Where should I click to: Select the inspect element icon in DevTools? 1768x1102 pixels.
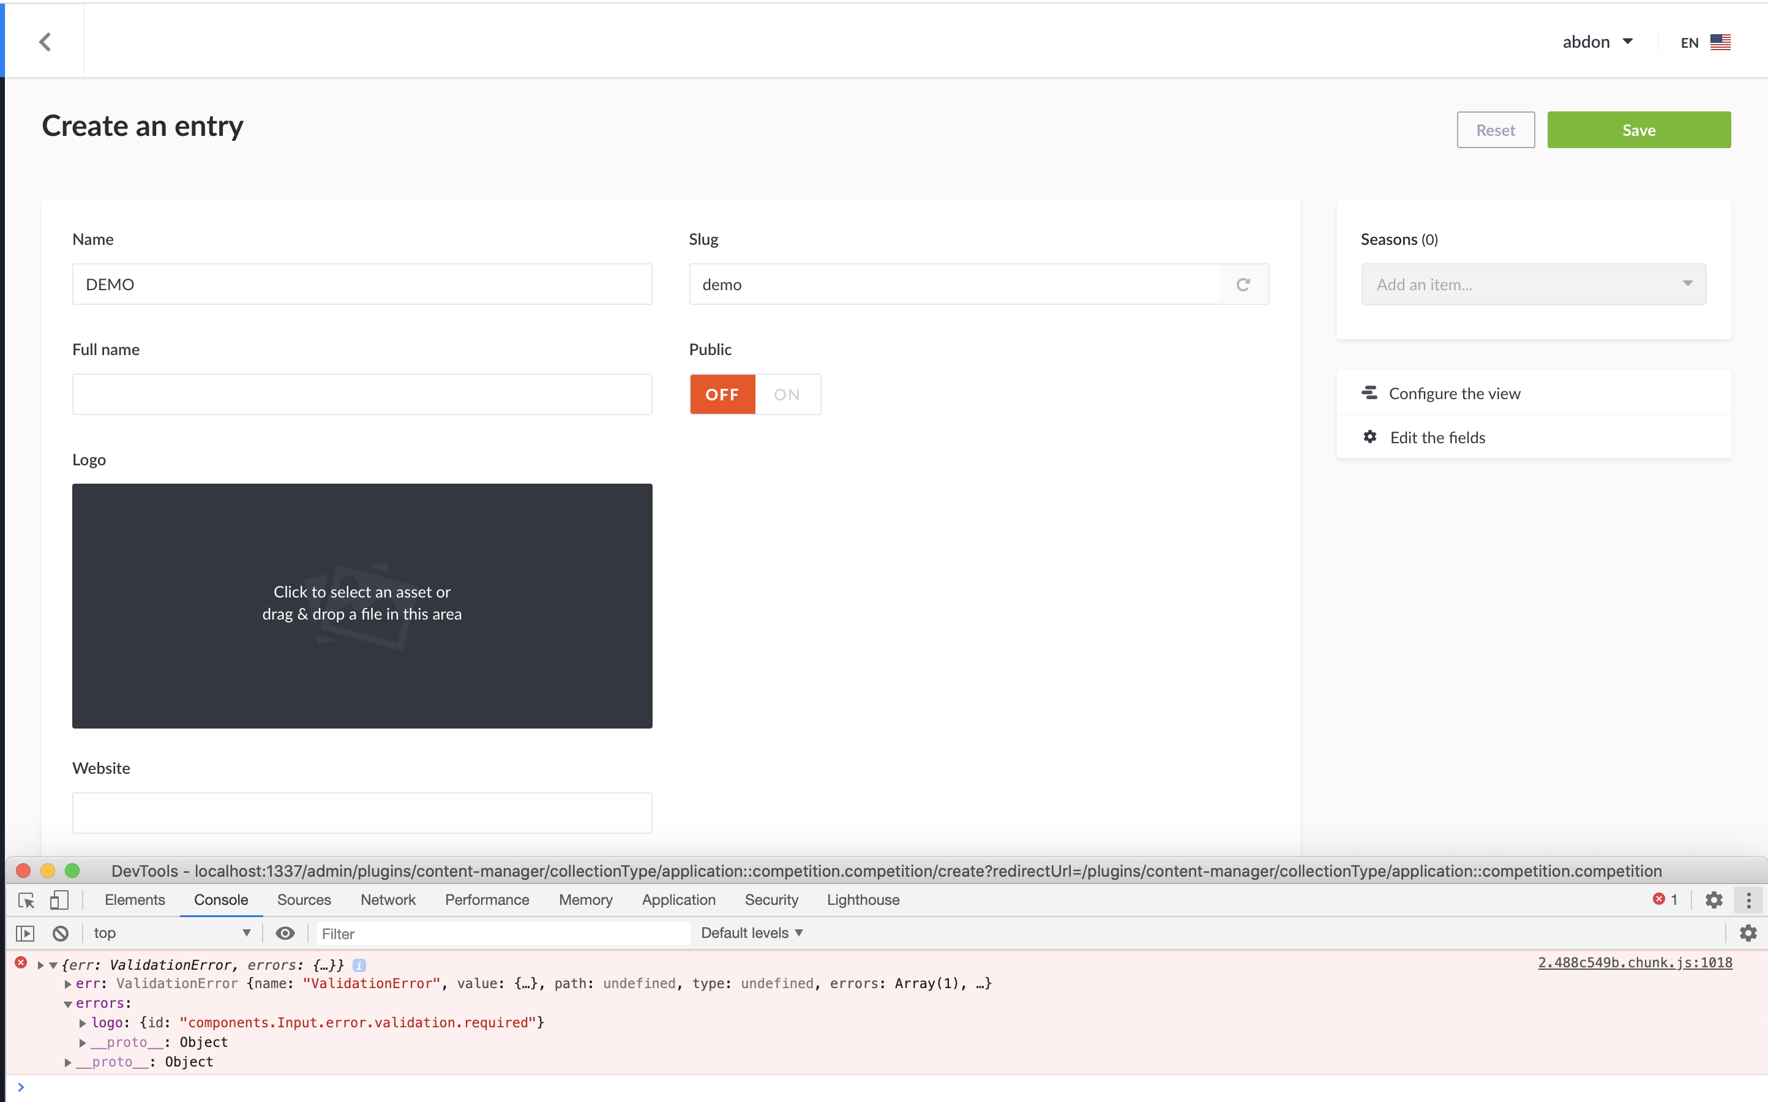point(26,900)
